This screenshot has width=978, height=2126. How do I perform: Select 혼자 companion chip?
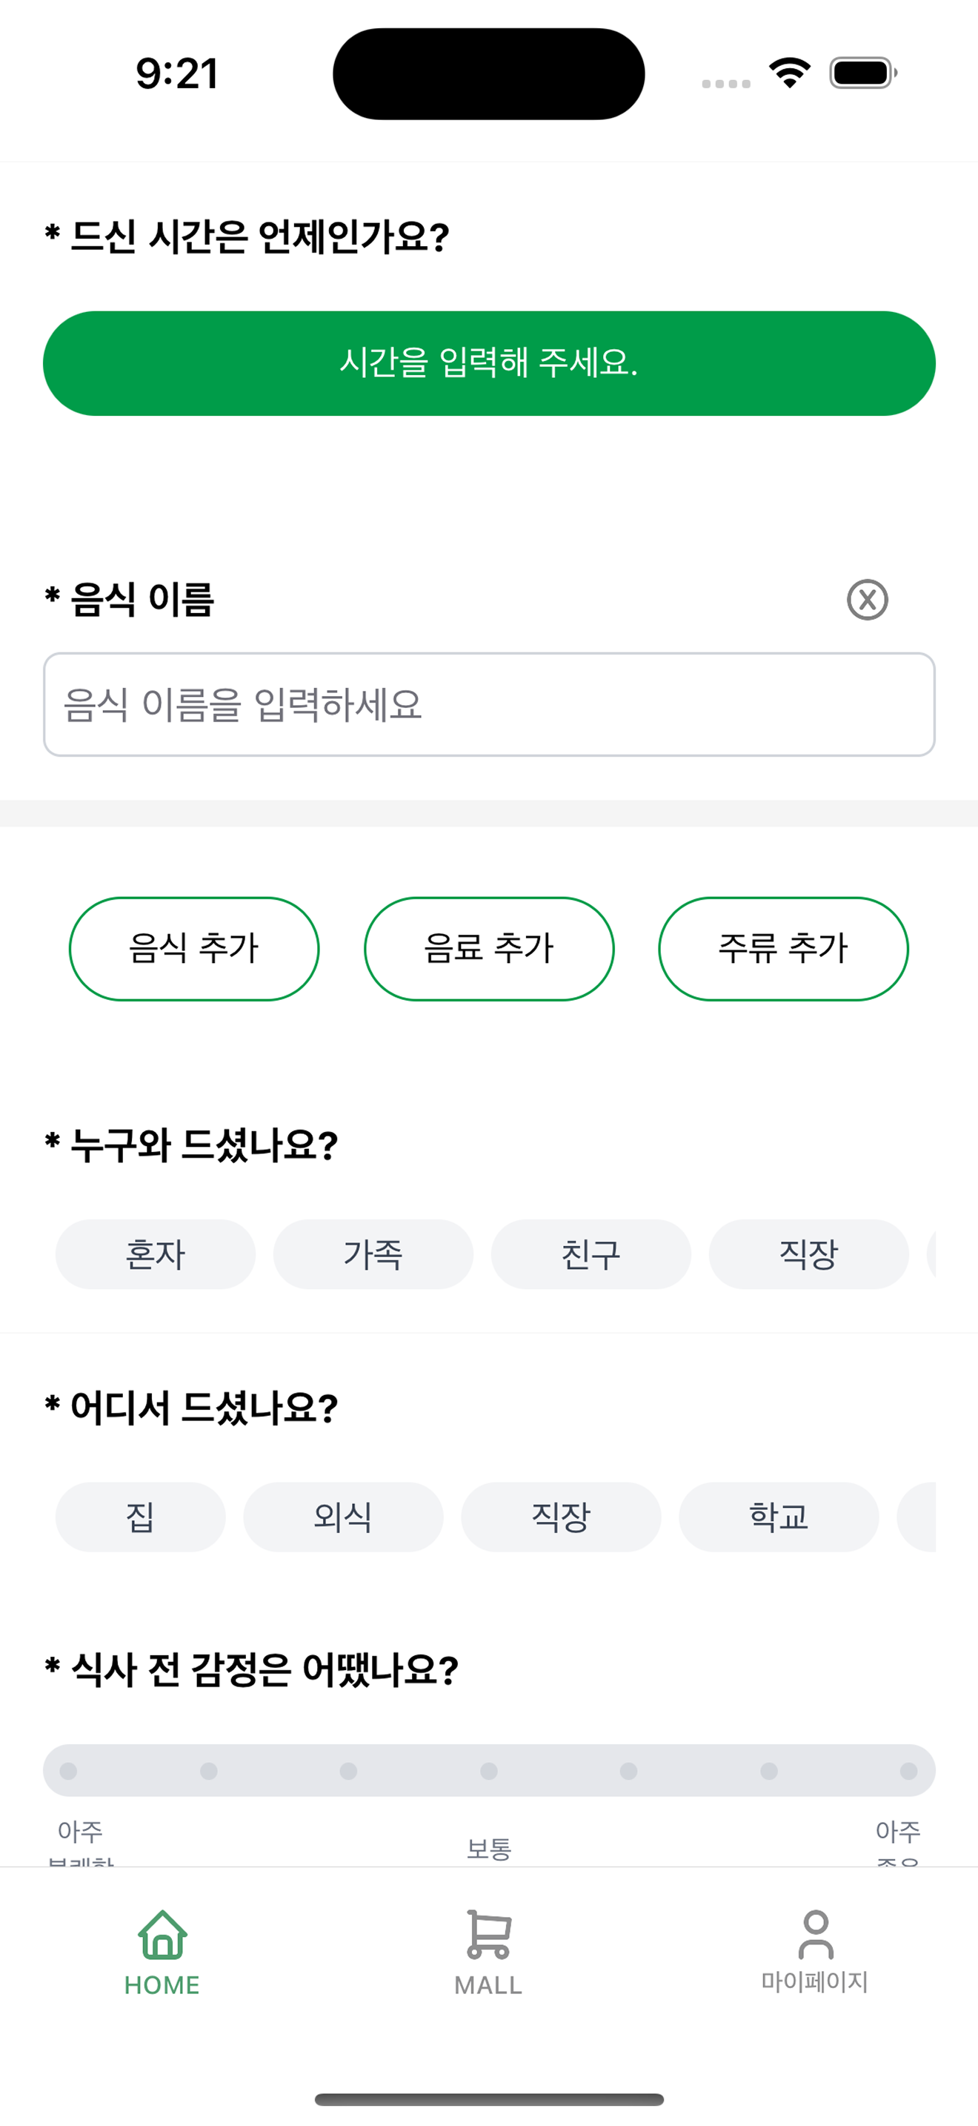click(x=155, y=1254)
